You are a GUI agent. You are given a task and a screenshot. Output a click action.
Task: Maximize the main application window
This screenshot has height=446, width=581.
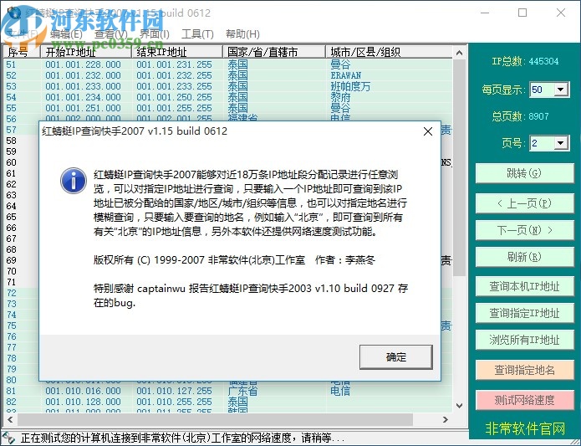[522, 13]
